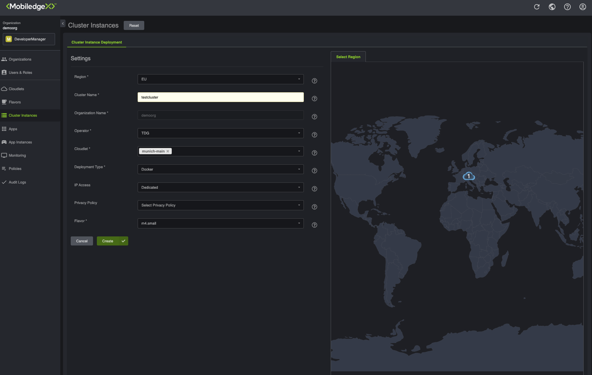Show help for the Cluster Name field
The image size is (592, 375).
(x=314, y=99)
